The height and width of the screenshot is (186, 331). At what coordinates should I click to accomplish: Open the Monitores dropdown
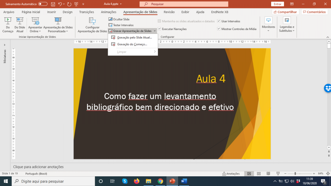268,25
